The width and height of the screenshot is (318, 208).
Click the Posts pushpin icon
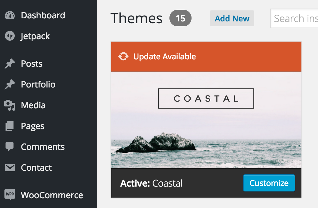coord(10,64)
